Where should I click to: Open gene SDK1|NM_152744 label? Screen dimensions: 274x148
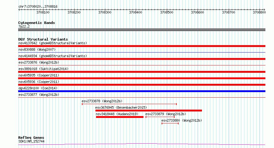[x=31, y=141]
